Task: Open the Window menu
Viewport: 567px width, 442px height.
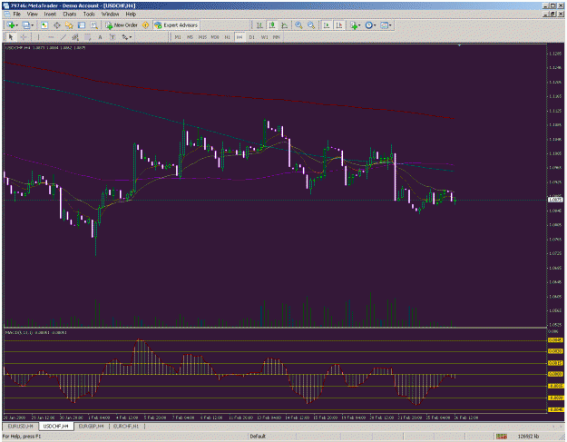Action: pyautogui.click(x=110, y=15)
